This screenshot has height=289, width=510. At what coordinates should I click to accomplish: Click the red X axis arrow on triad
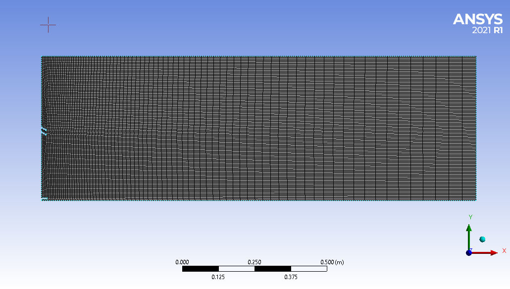(x=490, y=252)
